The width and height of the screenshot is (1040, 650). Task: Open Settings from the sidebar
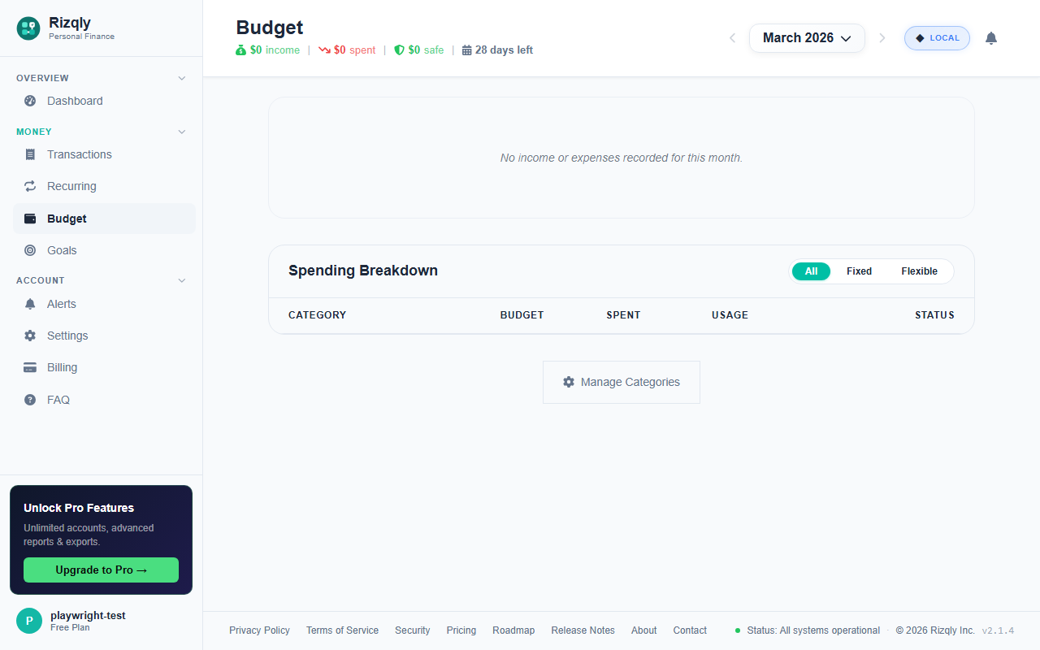[x=67, y=336]
